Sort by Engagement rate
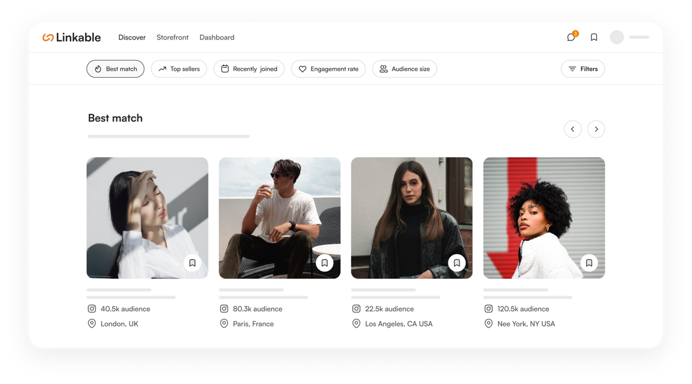The image size is (692, 384). [328, 69]
